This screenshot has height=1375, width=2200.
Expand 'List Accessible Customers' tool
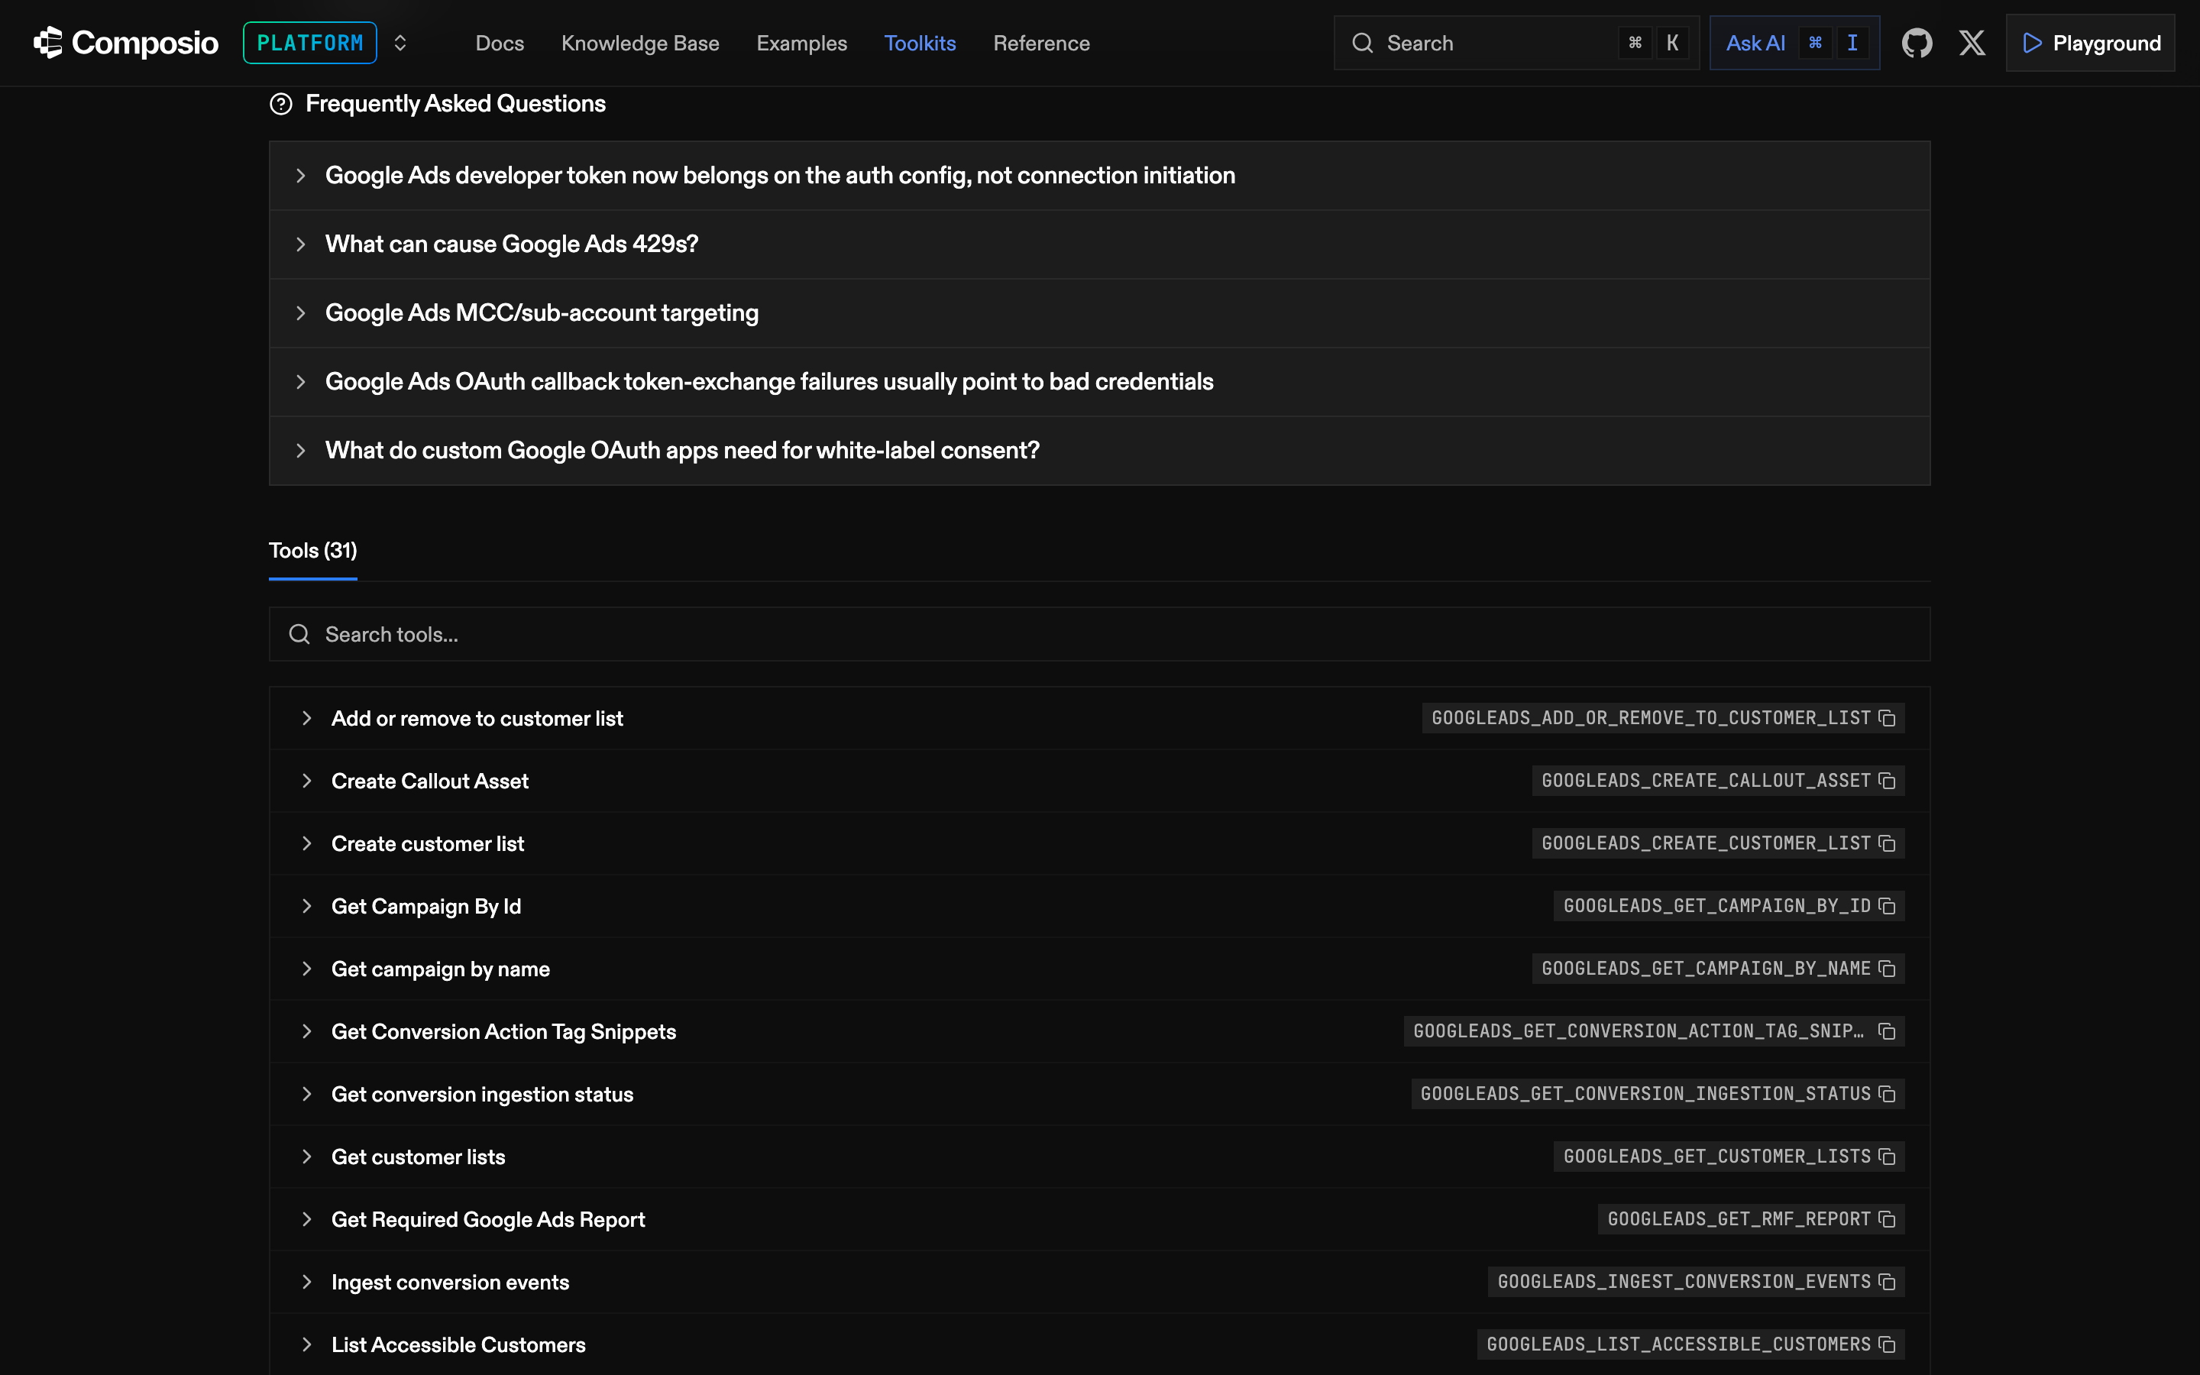pos(1100,1345)
